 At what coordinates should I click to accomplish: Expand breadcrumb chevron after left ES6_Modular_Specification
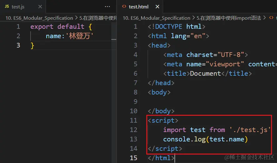pyautogui.click(x=76, y=18)
